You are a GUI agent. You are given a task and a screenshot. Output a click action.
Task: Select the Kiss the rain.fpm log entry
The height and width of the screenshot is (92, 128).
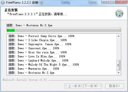[38, 52]
